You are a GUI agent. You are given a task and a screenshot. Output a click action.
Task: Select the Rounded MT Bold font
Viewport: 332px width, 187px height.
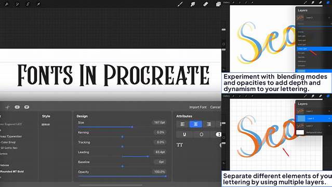(12, 171)
